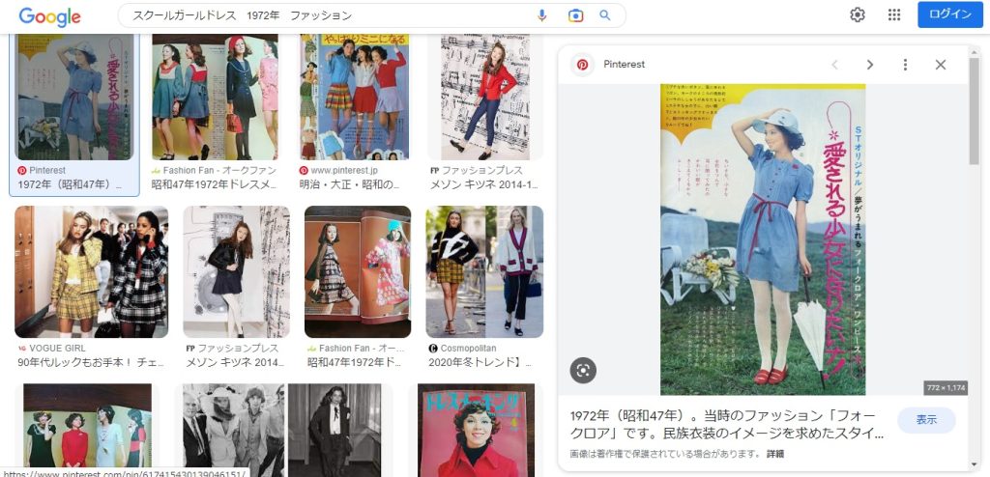Image resolution: width=990 pixels, height=477 pixels.
Task: Click the Google Lens icon on preview image
Action: 582,370
